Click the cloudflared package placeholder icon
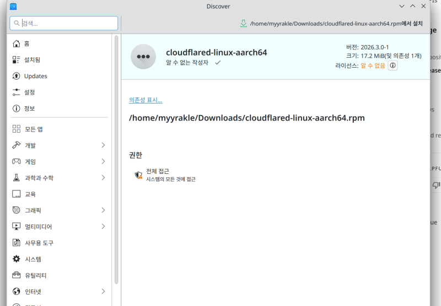Screen dimensions: 441x306 (143, 57)
